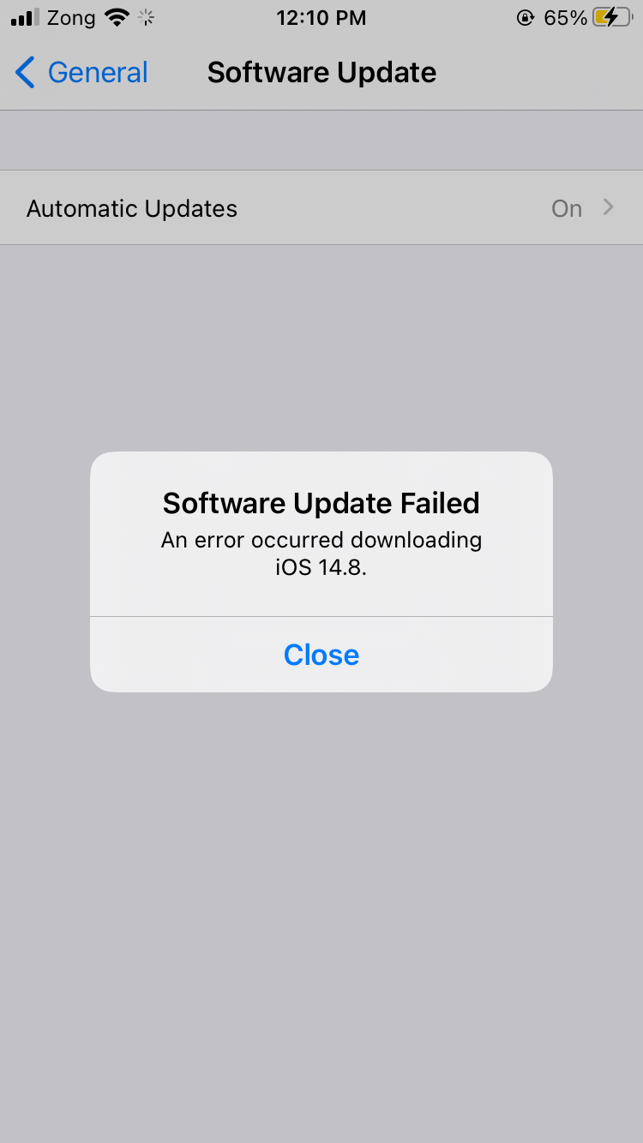Image resolution: width=643 pixels, height=1143 pixels.
Task: Tap the Zong carrier name
Action: 71,18
